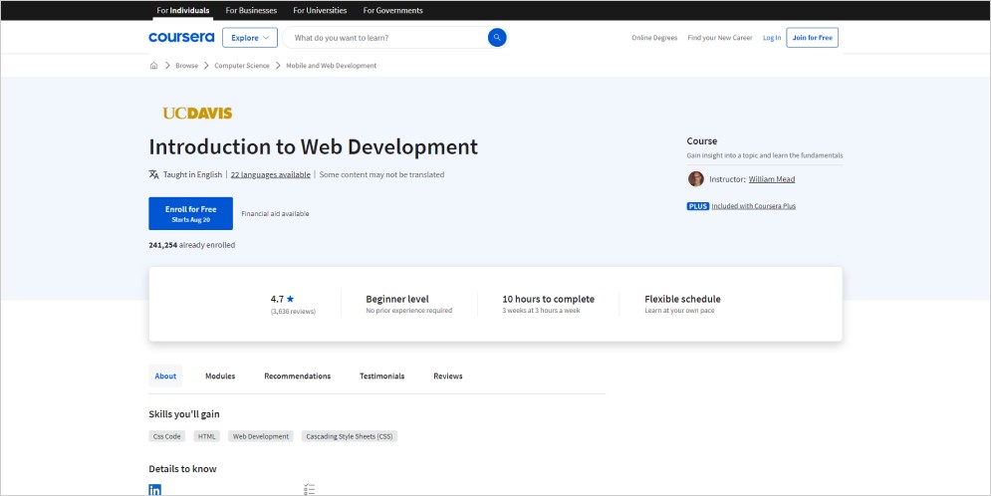Click the HTML skill tag

pyautogui.click(x=207, y=436)
